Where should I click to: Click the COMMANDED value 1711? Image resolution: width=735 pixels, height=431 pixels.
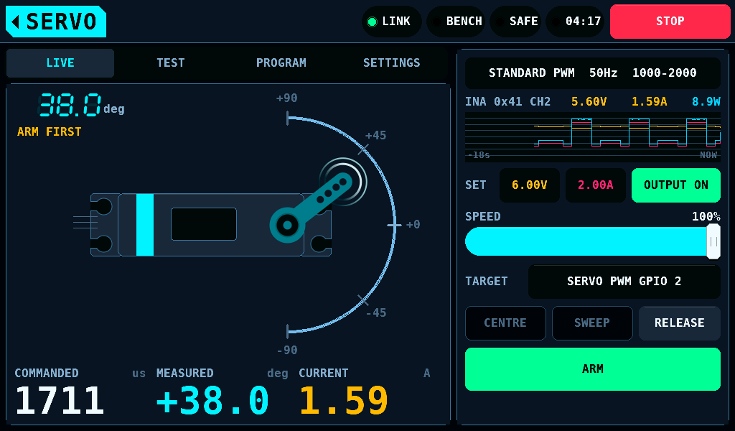(x=60, y=401)
